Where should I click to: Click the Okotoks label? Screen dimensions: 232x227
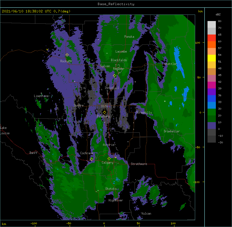(111, 189)
